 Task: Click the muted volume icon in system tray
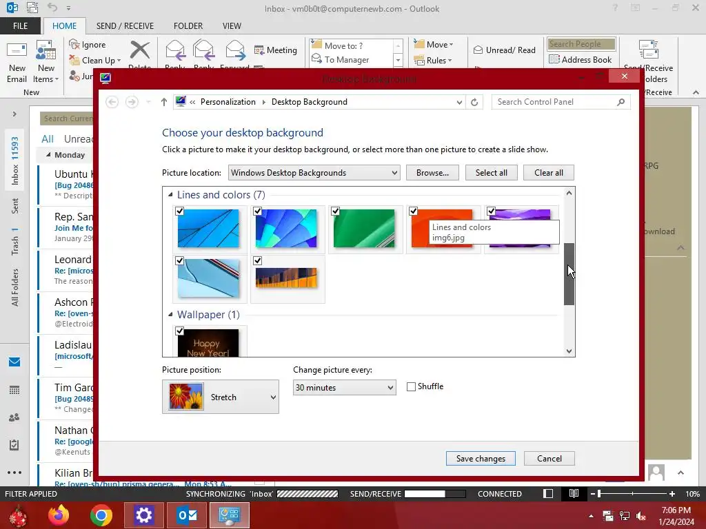click(x=641, y=516)
